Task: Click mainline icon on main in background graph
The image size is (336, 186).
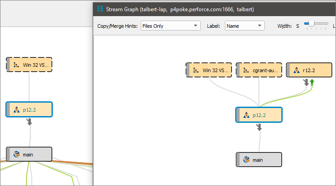Action: pos(16,154)
